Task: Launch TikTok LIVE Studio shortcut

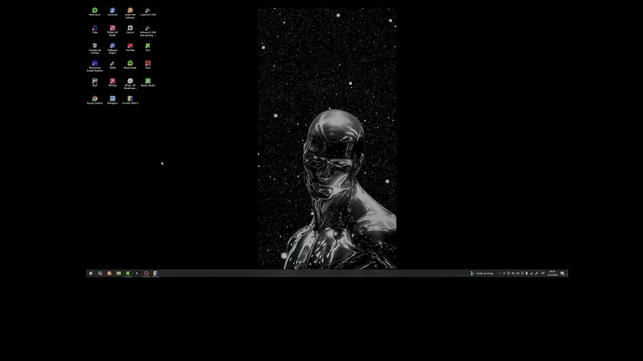Action: 113,31
